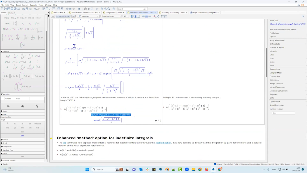Align text to center in format bar
Viewport: 307px width, 173px height.
tap(147, 16)
